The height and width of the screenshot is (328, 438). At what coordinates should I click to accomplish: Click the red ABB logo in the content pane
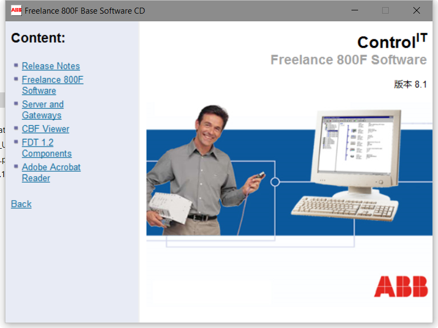click(x=401, y=286)
